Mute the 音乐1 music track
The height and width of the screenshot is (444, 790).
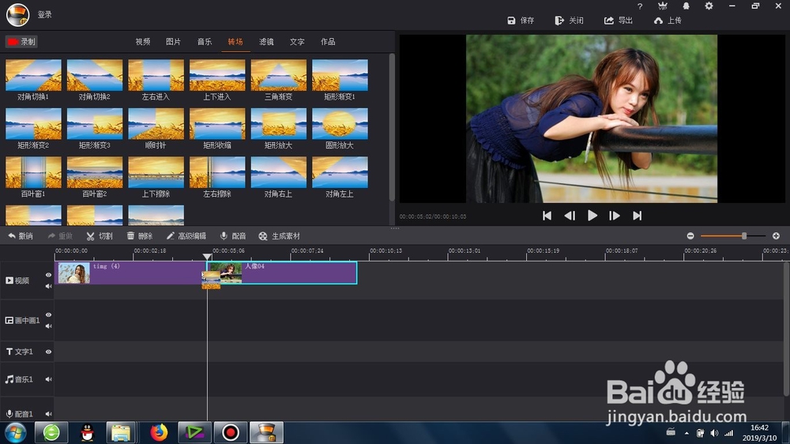click(48, 379)
